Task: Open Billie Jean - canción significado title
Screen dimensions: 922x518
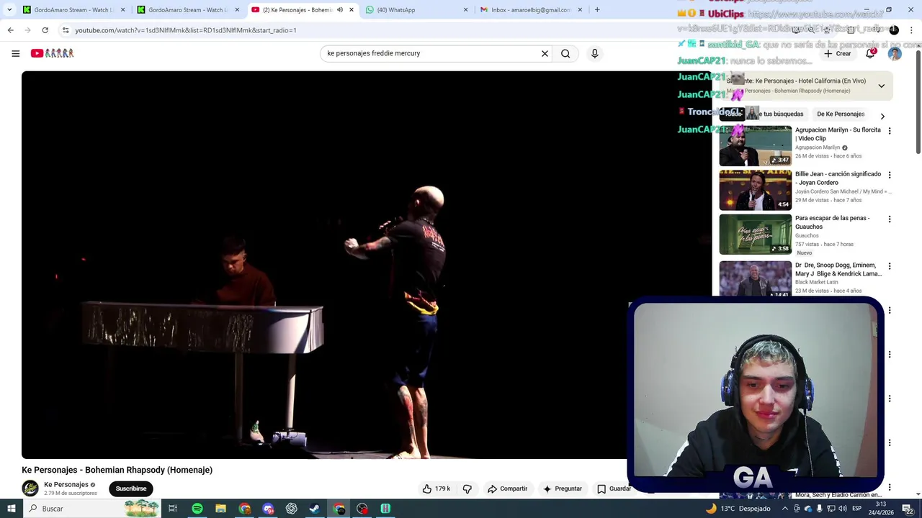Action: pos(838,178)
